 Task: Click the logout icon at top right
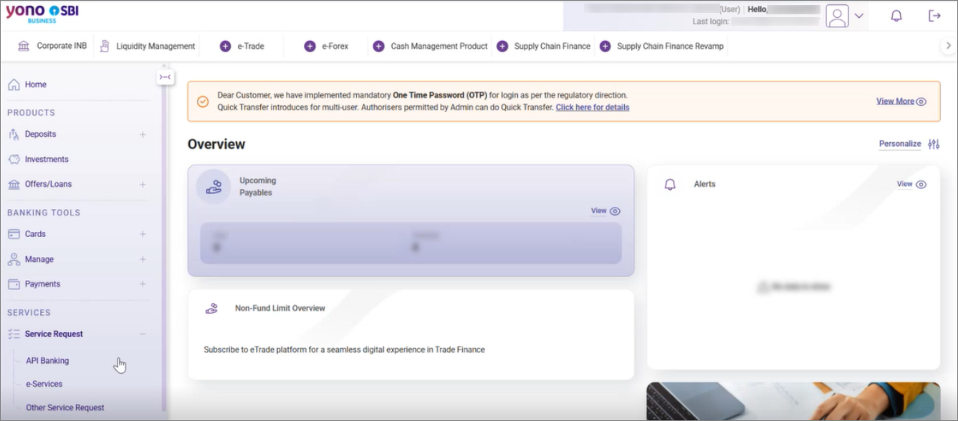(x=934, y=16)
